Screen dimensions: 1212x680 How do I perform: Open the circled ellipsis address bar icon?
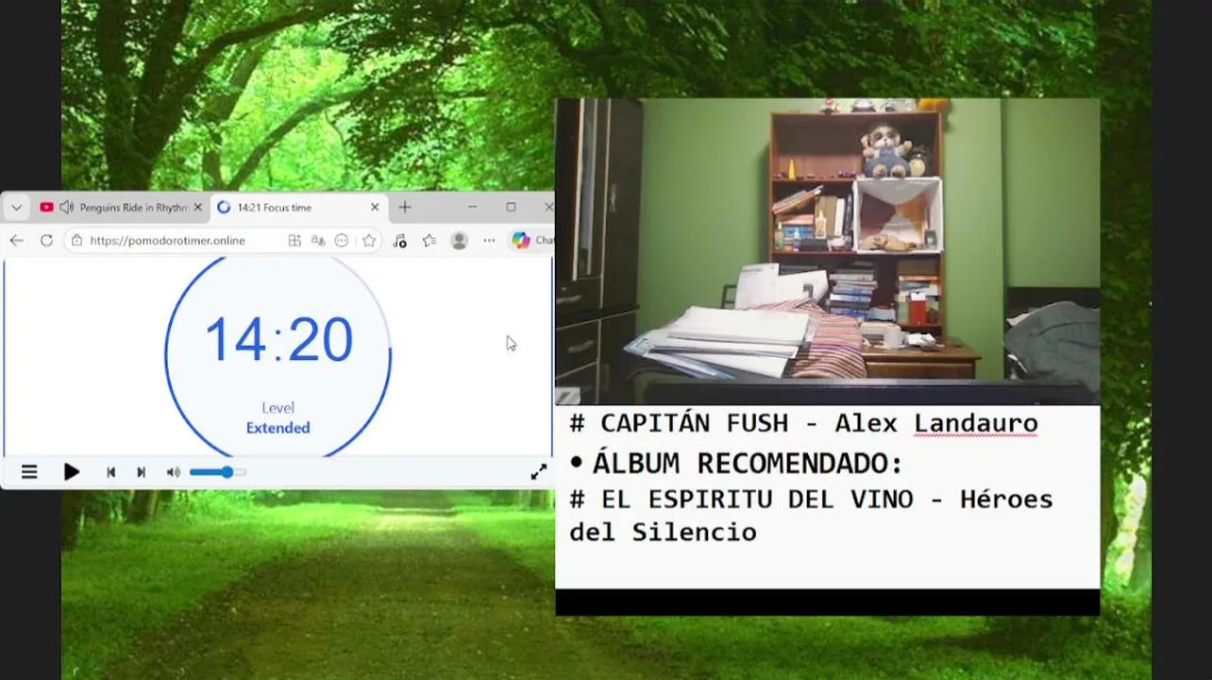[342, 241]
